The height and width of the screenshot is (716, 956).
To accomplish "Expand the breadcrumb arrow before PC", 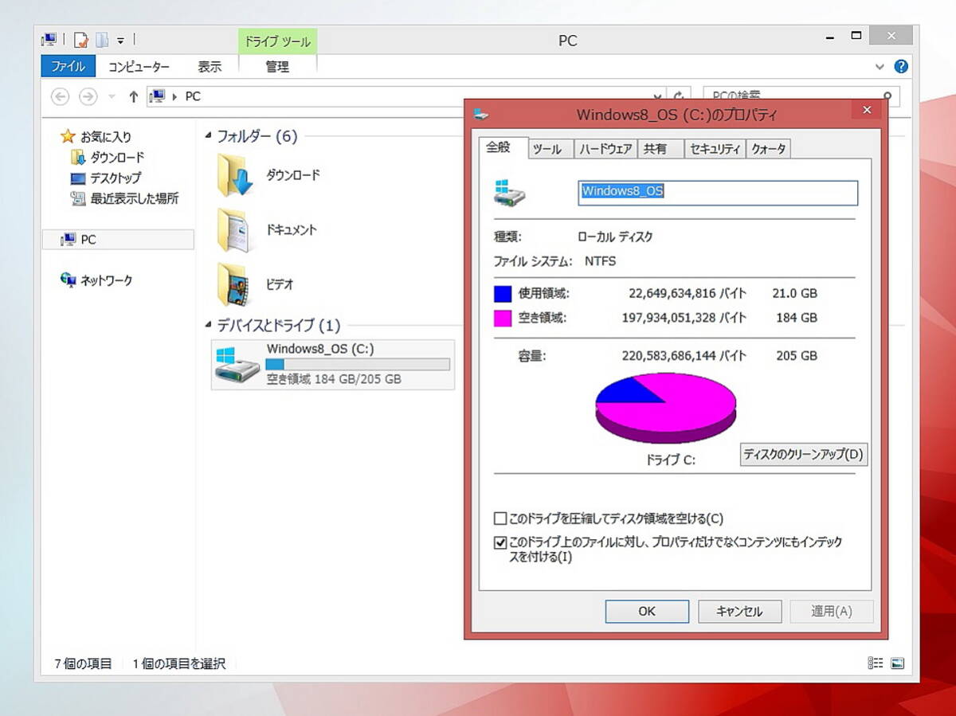I will pos(174,96).
